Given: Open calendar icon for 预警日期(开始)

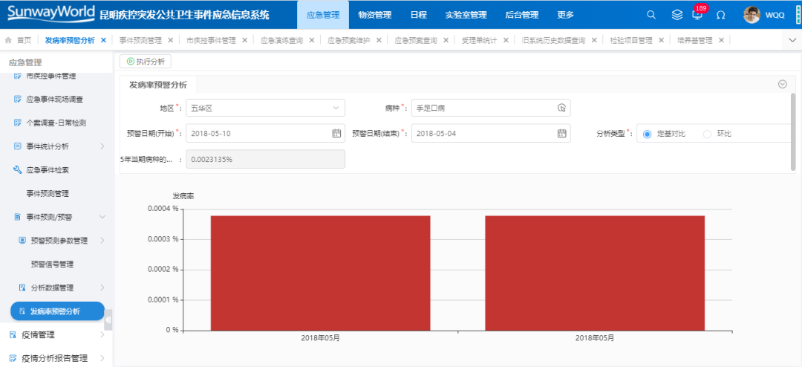Looking at the screenshot, I should point(336,133).
